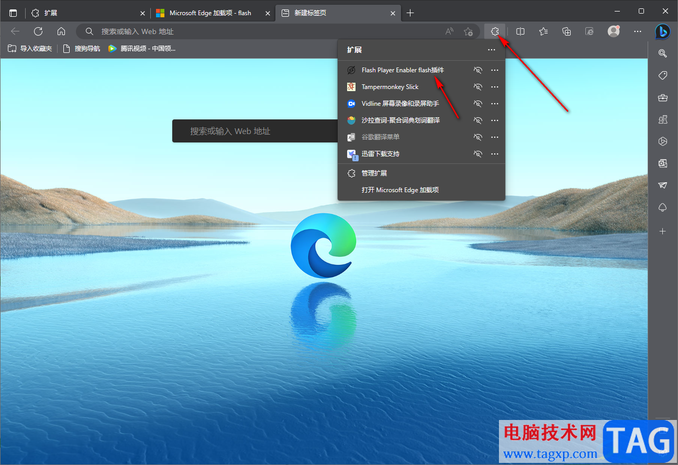Viewport: 678px width, 465px height.
Task: Go back with the back arrow
Action: pyautogui.click(x=15, y=31)
